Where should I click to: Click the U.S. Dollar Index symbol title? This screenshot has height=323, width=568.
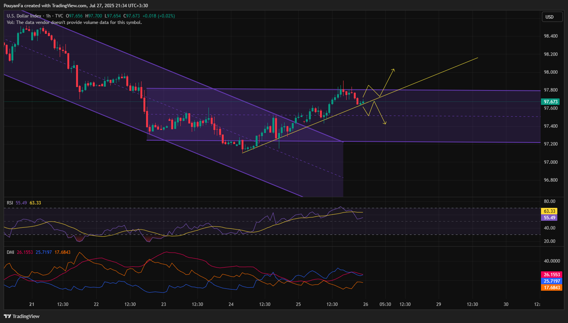[x=24, y=16]
